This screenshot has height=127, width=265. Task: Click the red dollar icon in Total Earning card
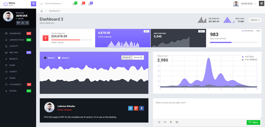tap(45, 38)
